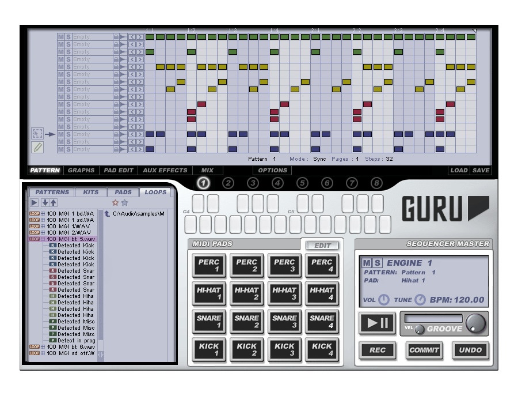The height and width of the screenshot is (396, 518).
Task: Activate the pencil draw tool
Action: [x=37, y=148]
